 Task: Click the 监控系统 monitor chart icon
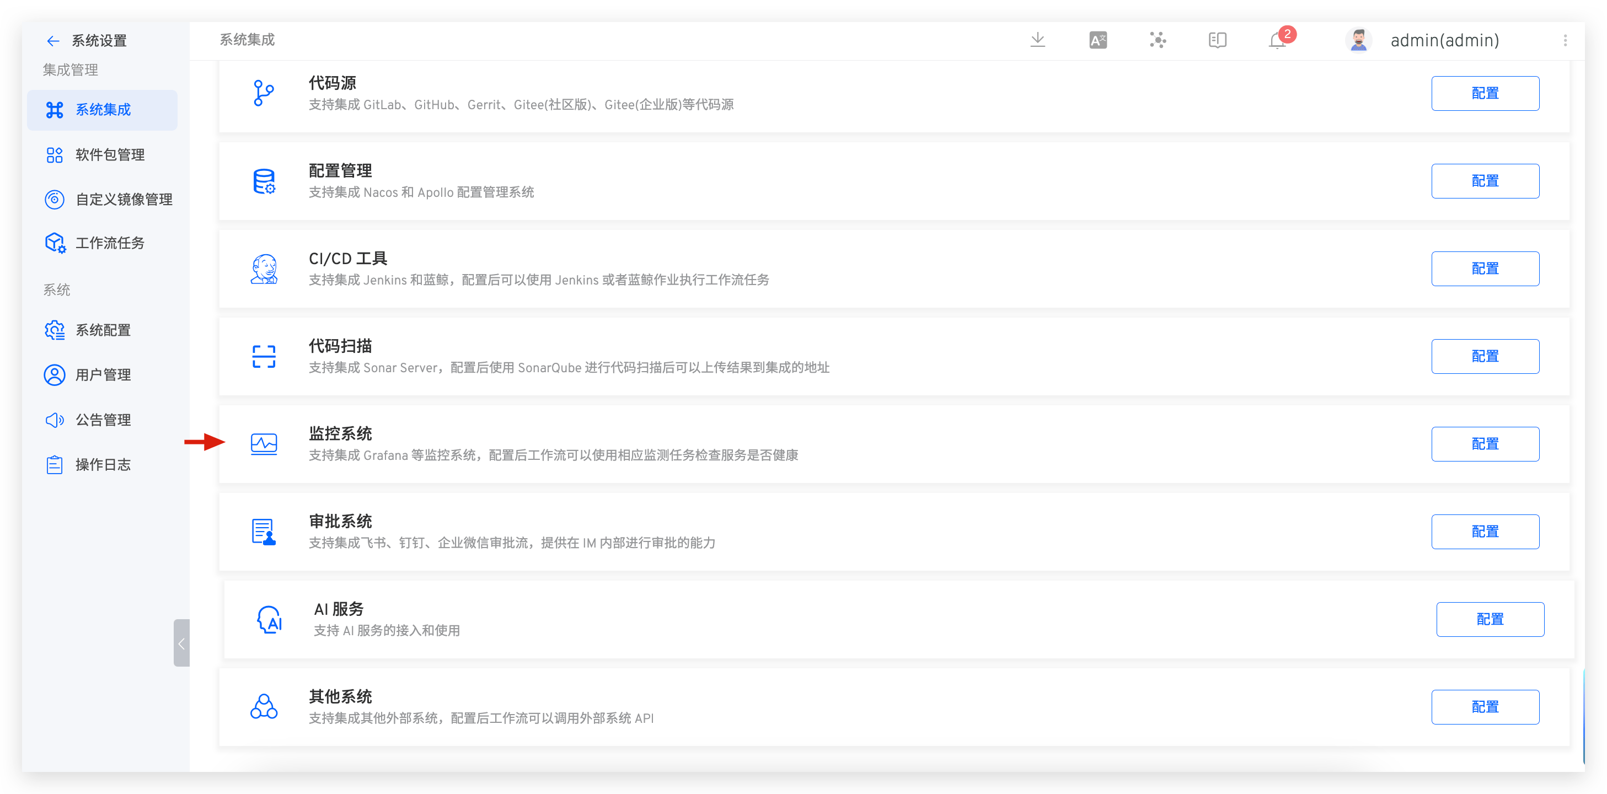pyautogui.click(x=264, y=444)
